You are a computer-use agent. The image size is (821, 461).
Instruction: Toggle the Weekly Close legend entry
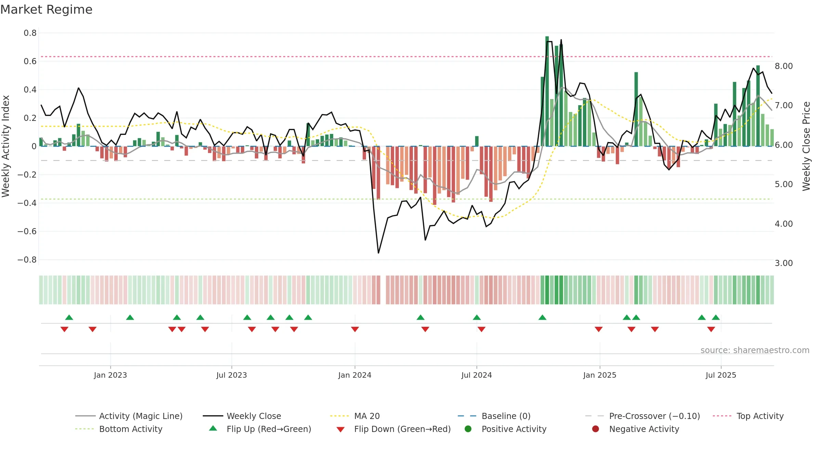[242, 416]
